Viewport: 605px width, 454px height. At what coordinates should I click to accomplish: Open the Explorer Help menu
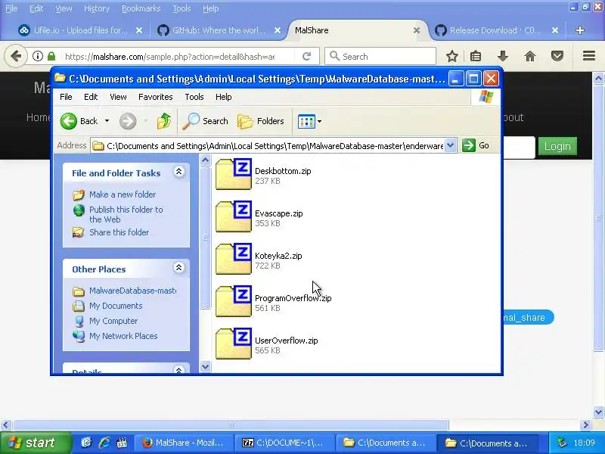click(x=223, y=97)
